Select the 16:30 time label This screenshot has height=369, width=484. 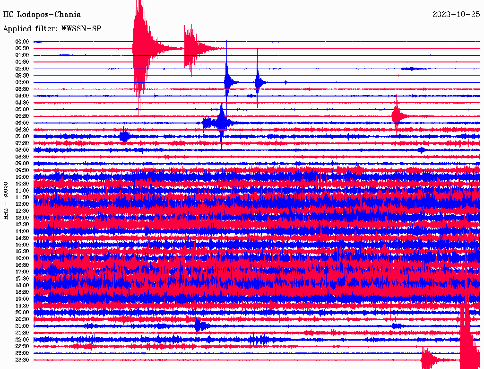tap(22, 265)
